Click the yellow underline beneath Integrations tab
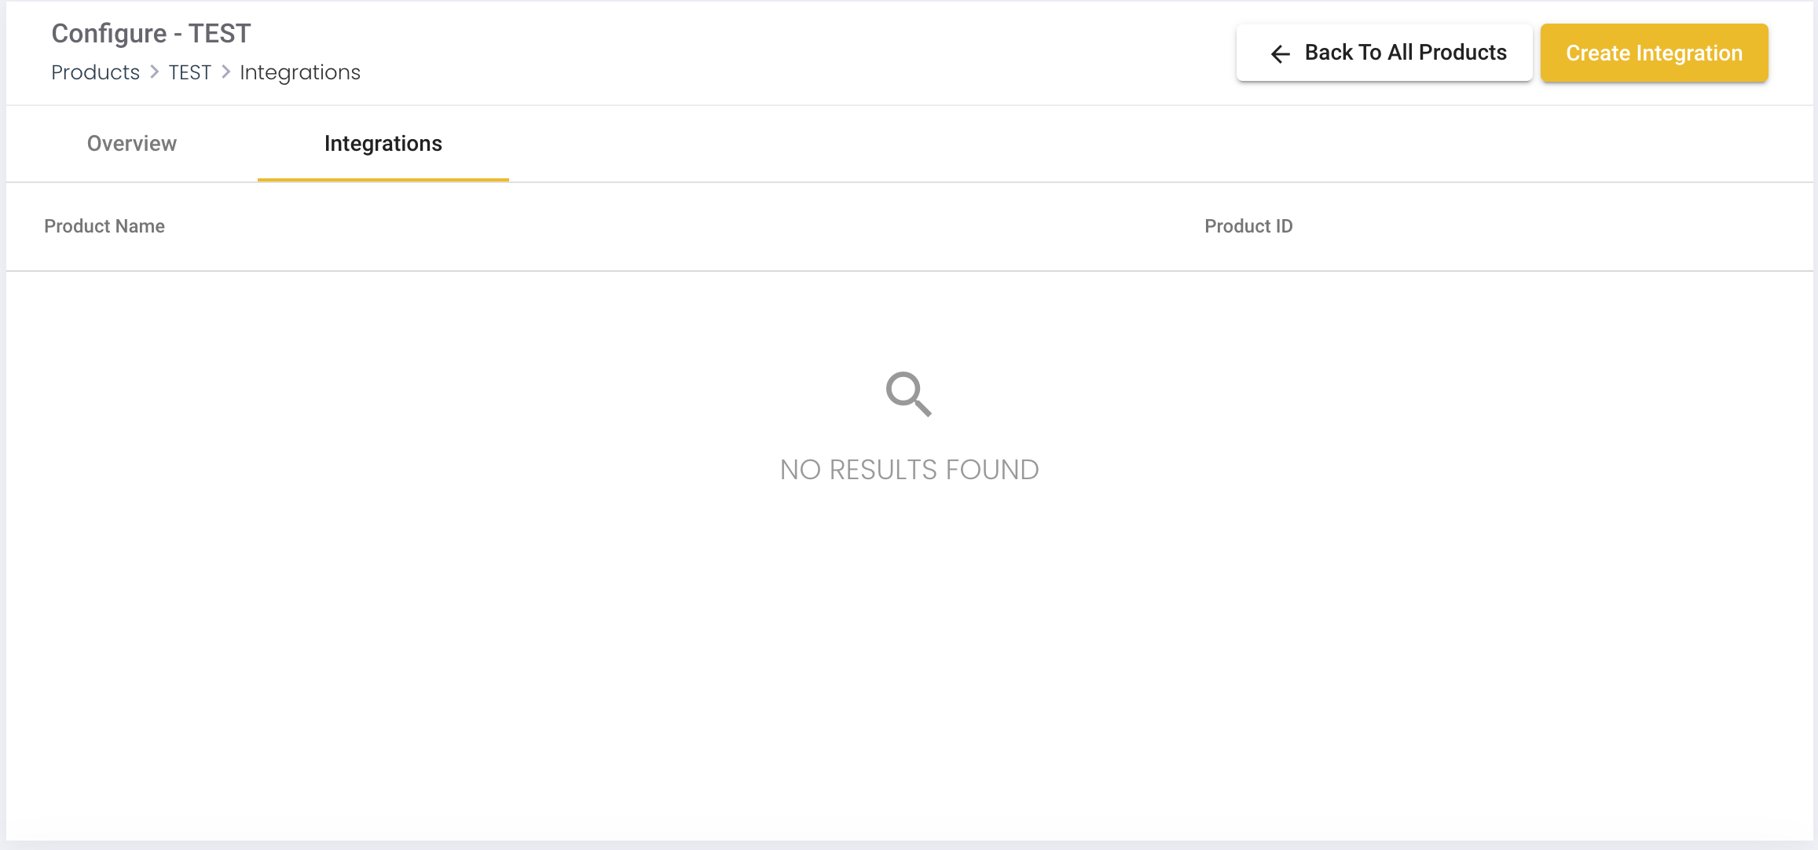 [x=383, y=179]
